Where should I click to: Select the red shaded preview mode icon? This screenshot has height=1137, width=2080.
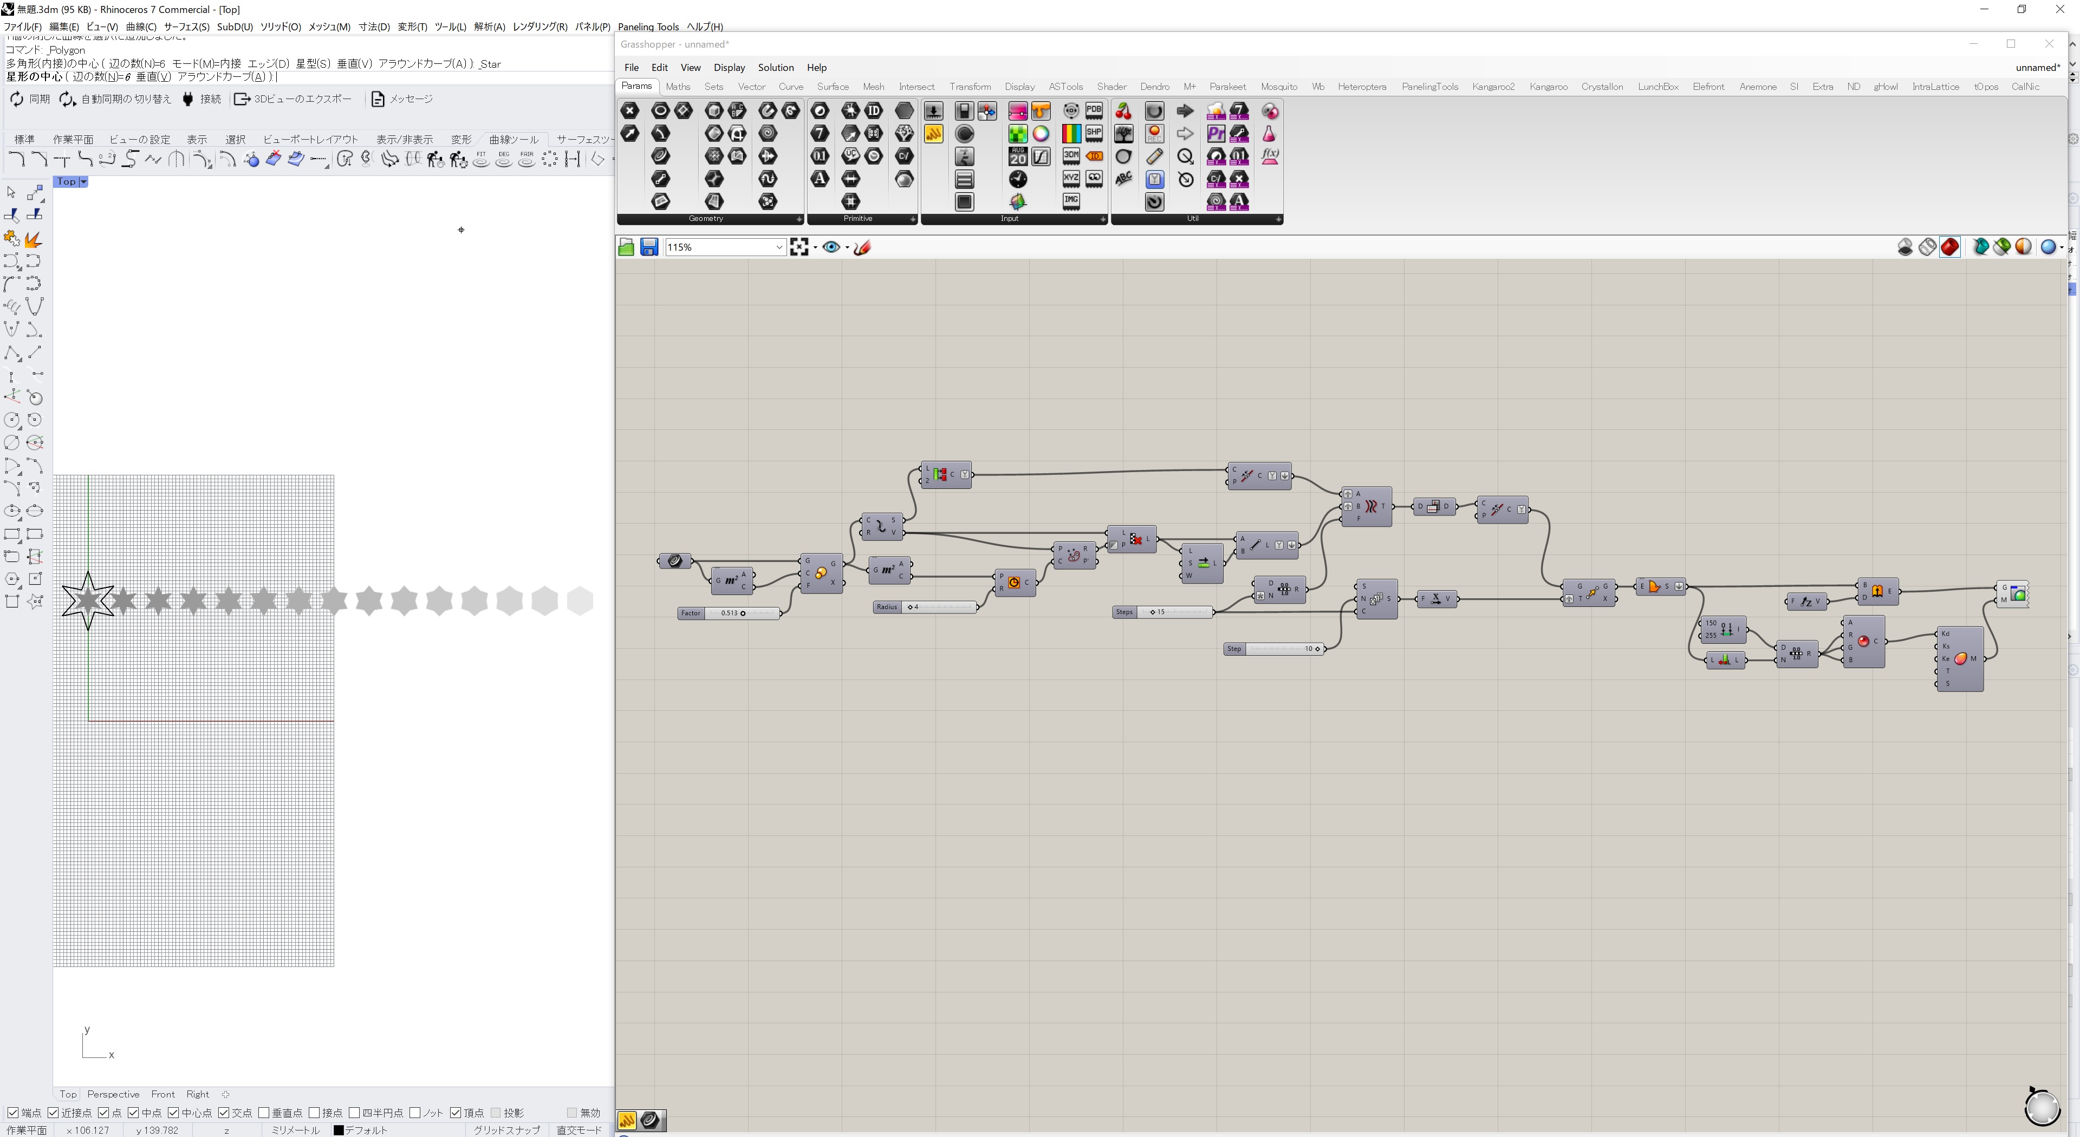coord(1949,247)
